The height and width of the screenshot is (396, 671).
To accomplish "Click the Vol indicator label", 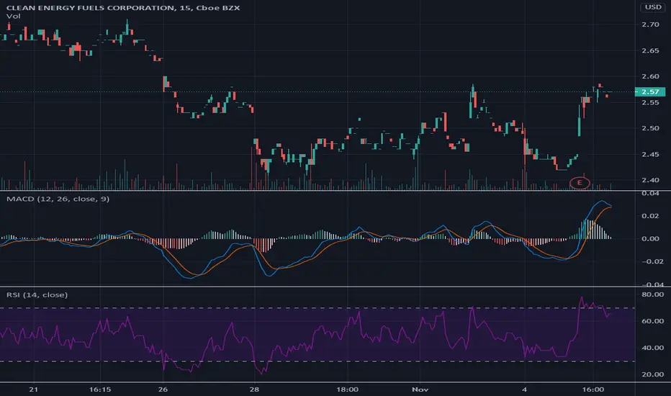I will click(x=13, y=17).
